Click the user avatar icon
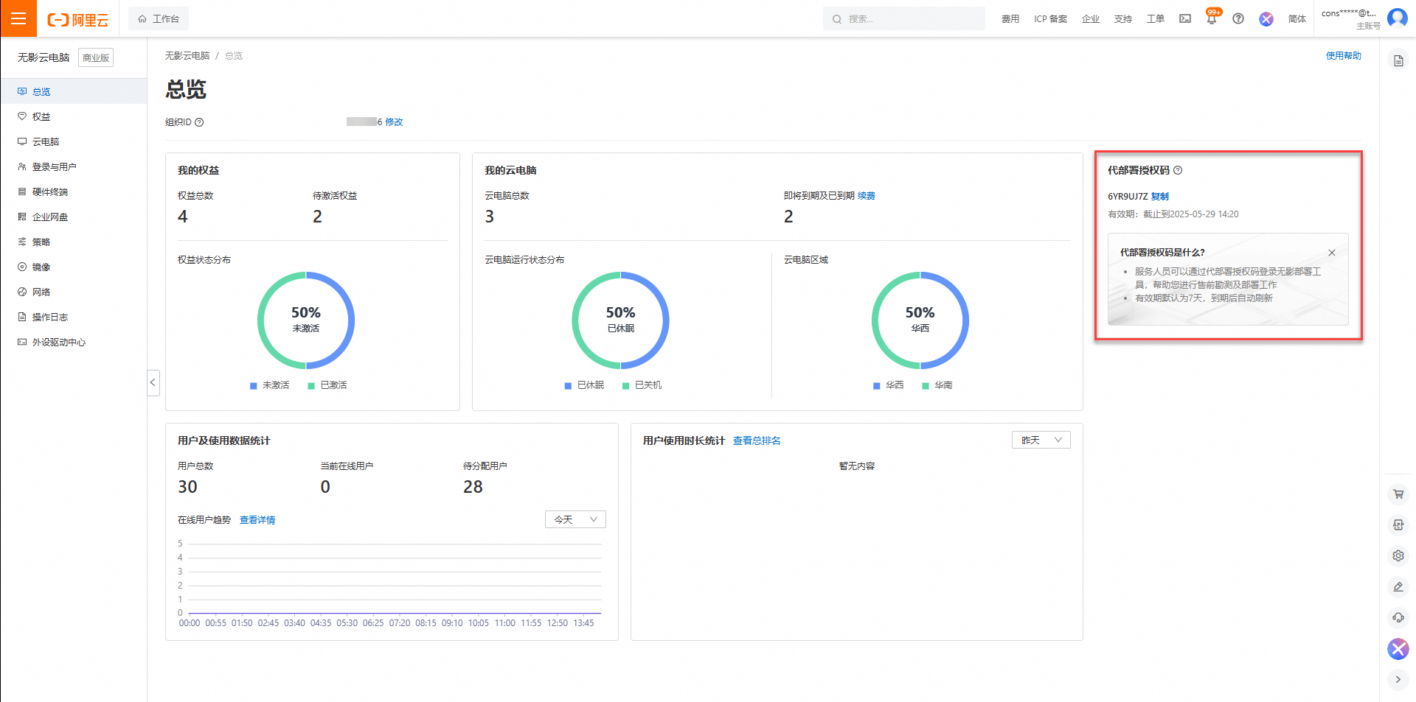Screen dimensions: 1416x702 [1398, 17]
